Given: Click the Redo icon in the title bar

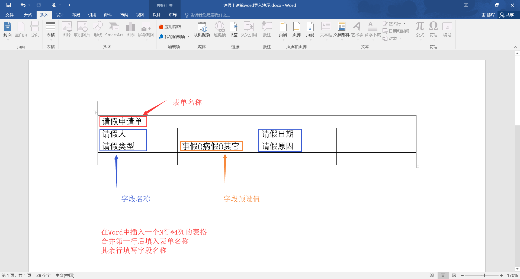Looking at the screenshot, I should coord(39,5).
